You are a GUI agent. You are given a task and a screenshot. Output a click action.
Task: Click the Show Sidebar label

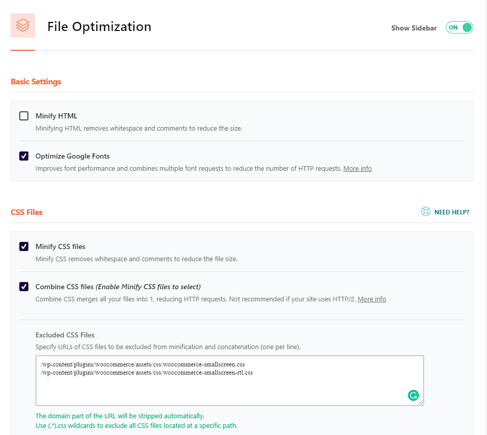[414, 28]
